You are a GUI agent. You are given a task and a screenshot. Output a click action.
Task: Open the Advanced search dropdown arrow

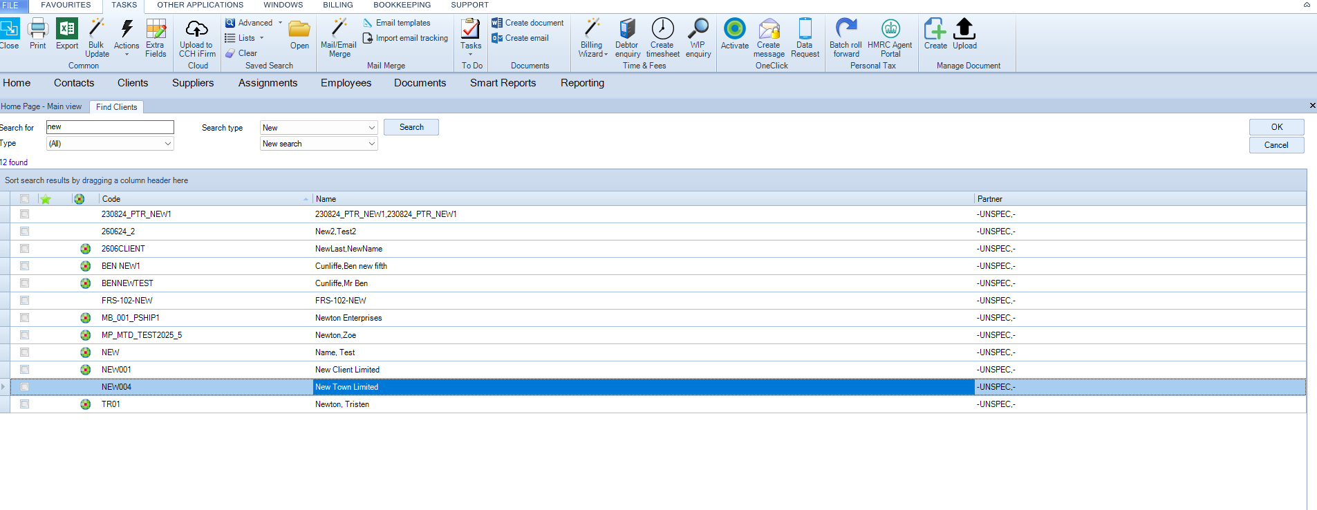(x=280, y=23)
